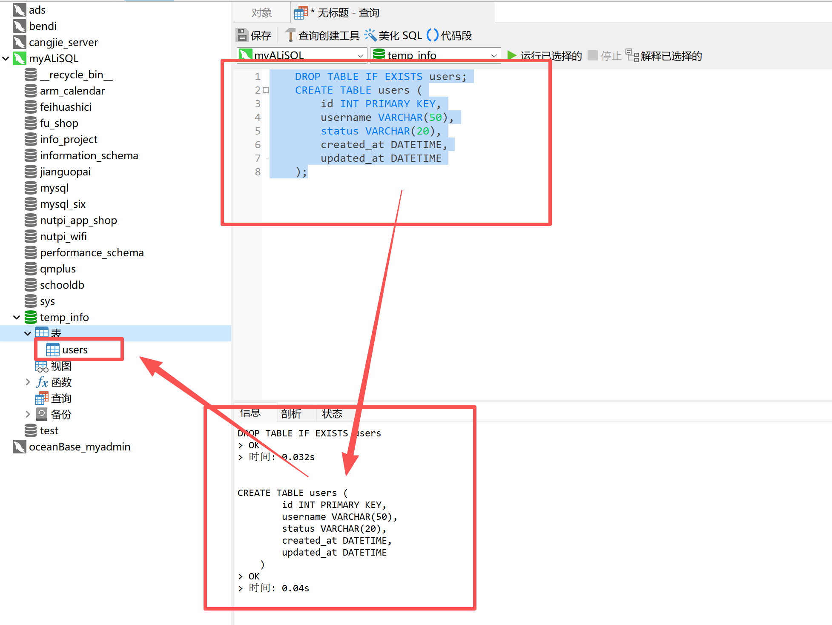Viewport: 832px width, 625px height.
Task: Collapse the myALiSQL connection node
Action: tap(6, 58)
